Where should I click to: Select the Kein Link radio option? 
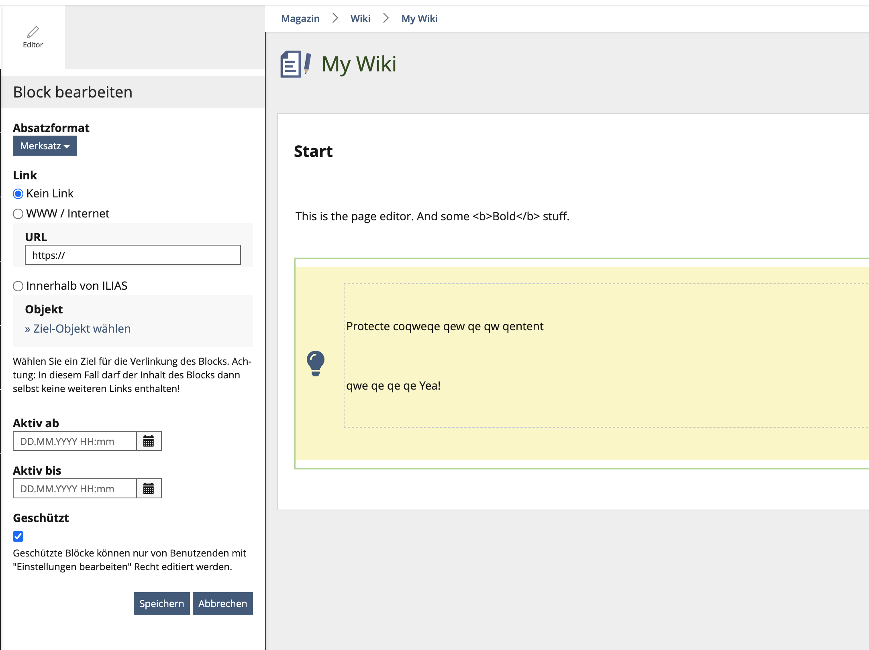18,194
